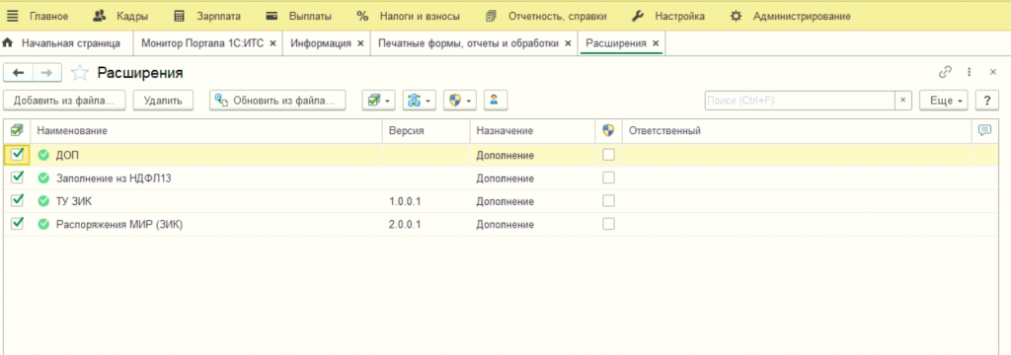
Task: Click version cell 1.0.0.1
Action: coord(405,201)
